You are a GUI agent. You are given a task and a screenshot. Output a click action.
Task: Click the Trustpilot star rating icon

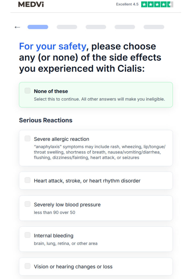point(157,4)
